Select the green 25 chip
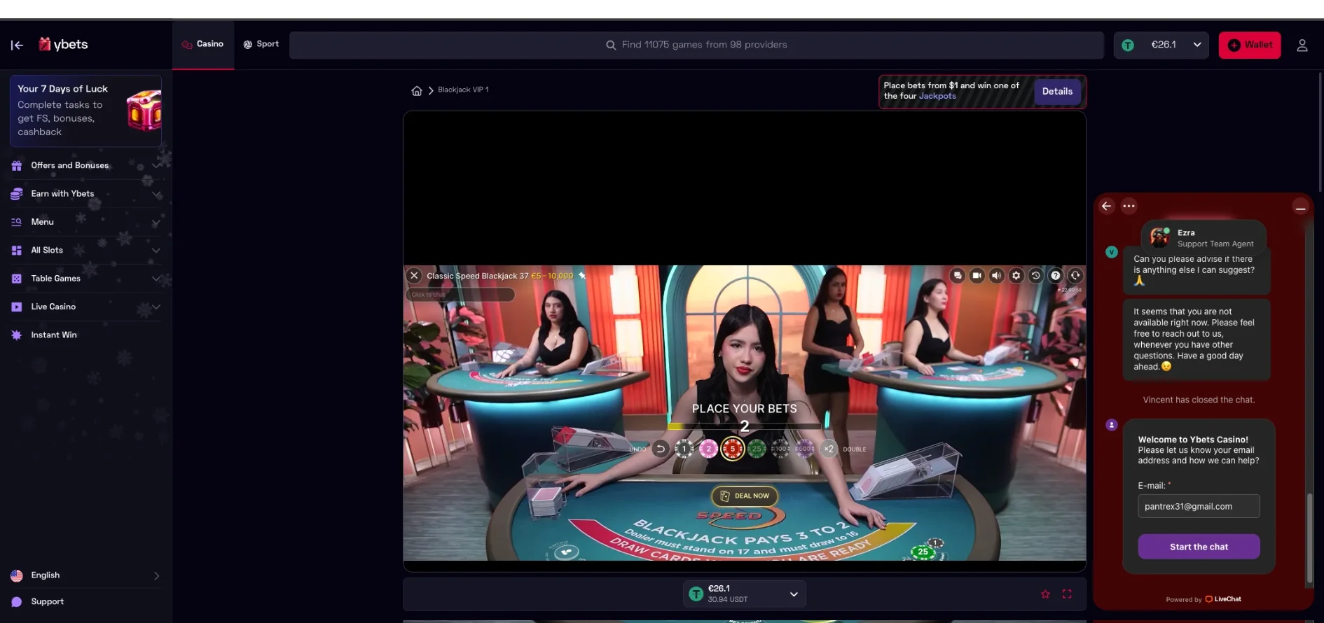 [x=757, y=449]
